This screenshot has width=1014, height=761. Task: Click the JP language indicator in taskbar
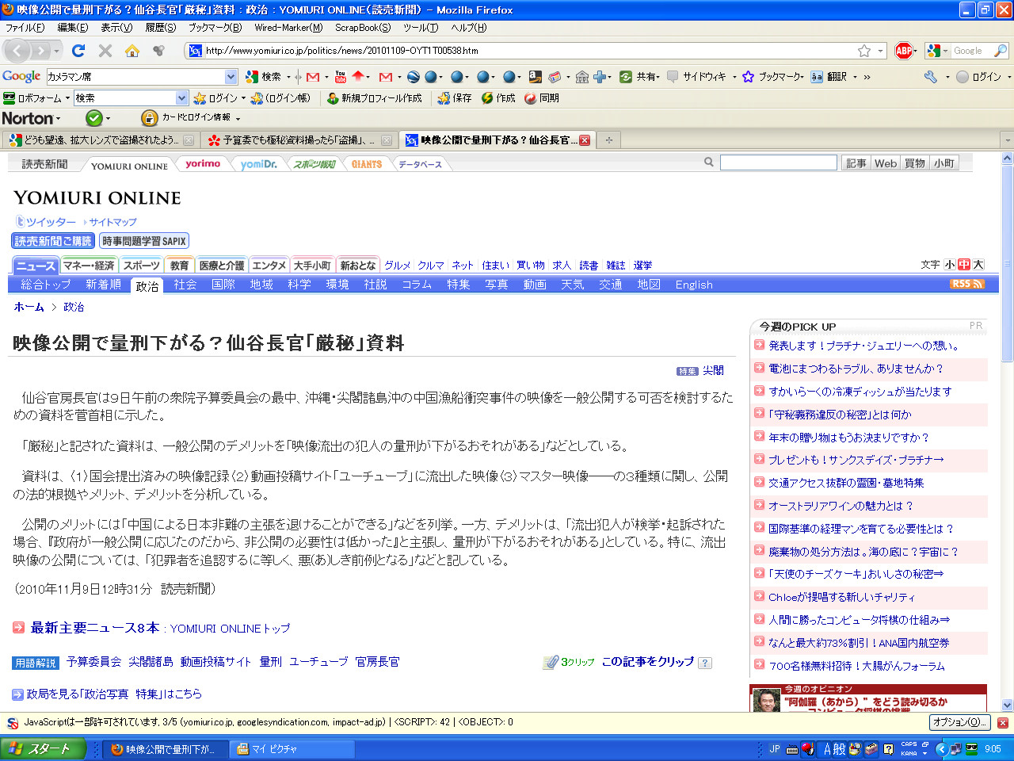(775, 749)
